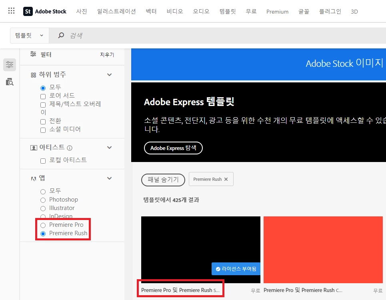Open the 템플릿 search category dropdown
The image size is (386, 300).
click(x=30, y=36)
